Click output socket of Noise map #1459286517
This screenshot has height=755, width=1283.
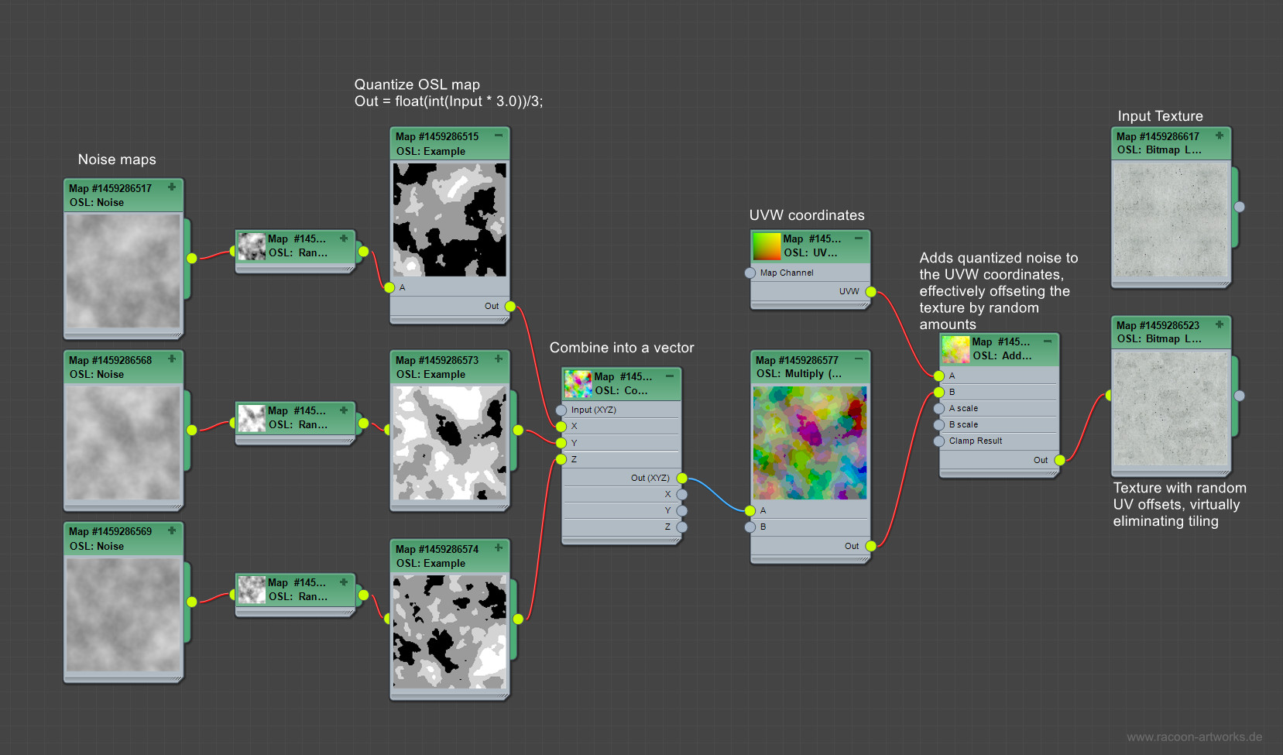point(191,258)
